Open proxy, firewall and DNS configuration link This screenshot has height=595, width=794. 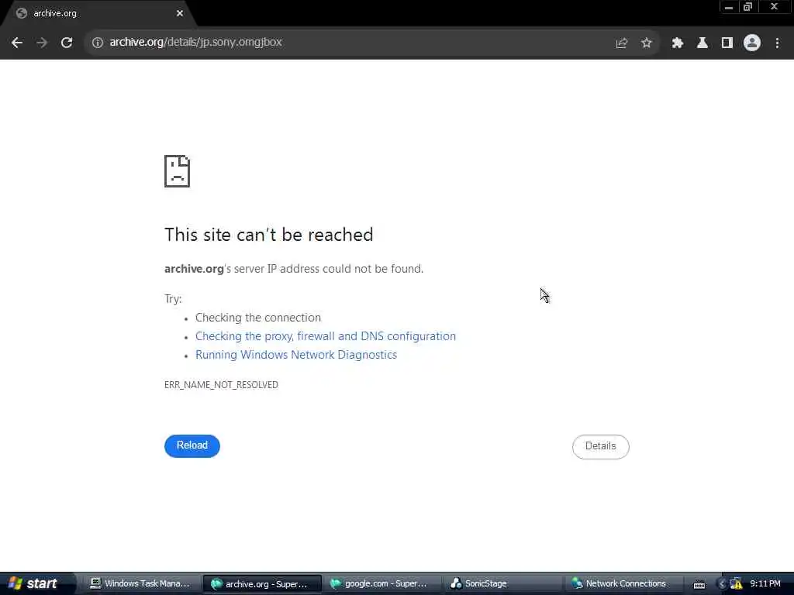[x=326, y=336]
